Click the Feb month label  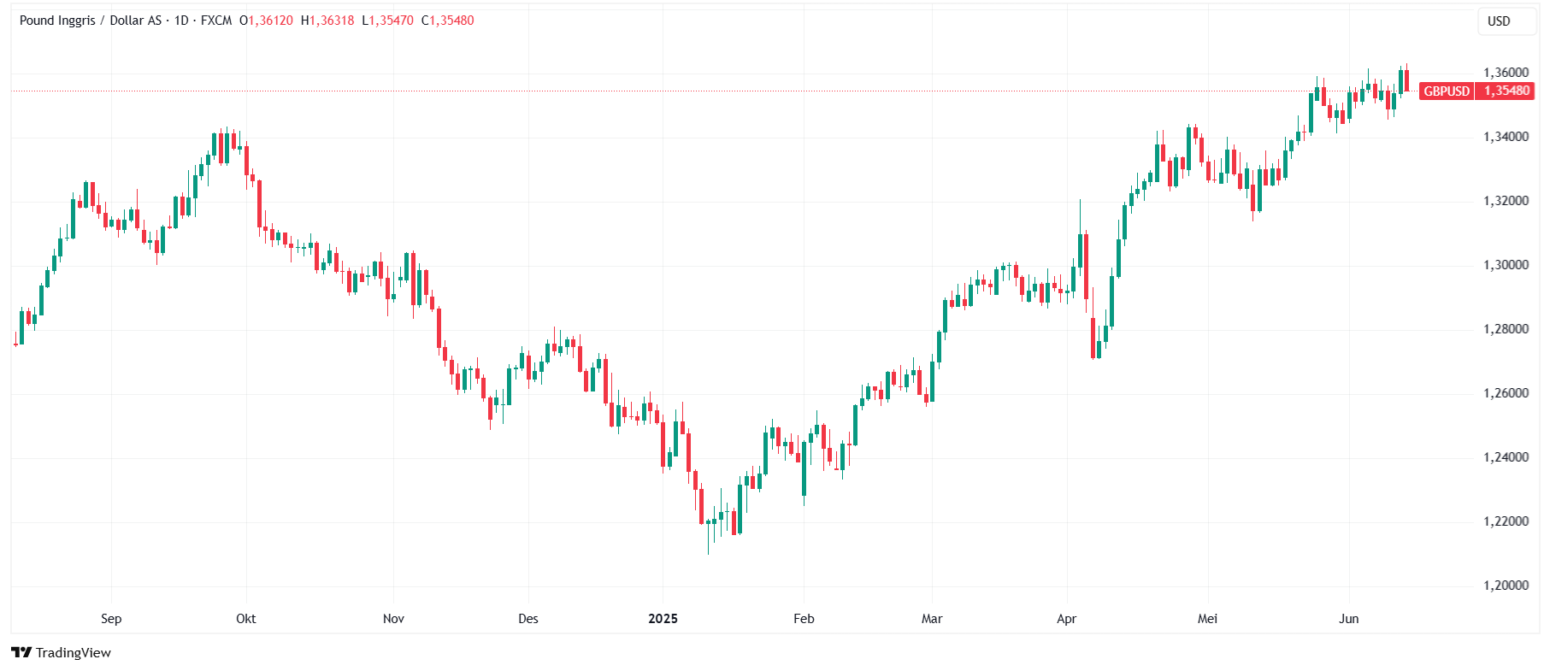(804, 619)
